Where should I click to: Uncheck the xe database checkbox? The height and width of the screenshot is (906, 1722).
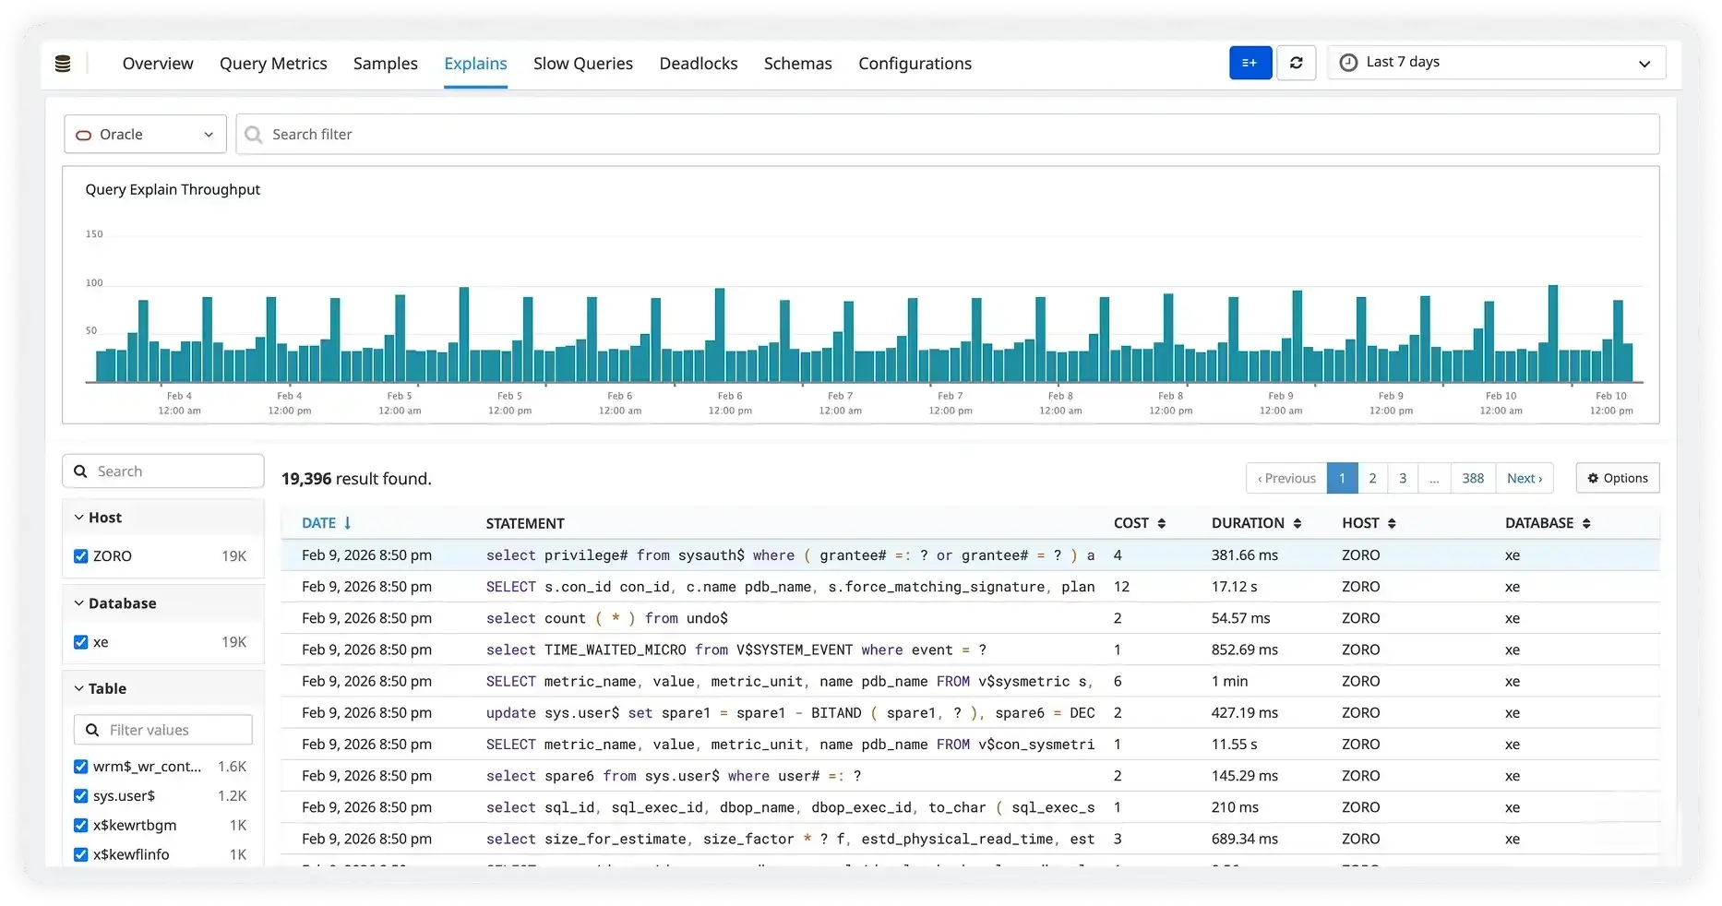80,642
